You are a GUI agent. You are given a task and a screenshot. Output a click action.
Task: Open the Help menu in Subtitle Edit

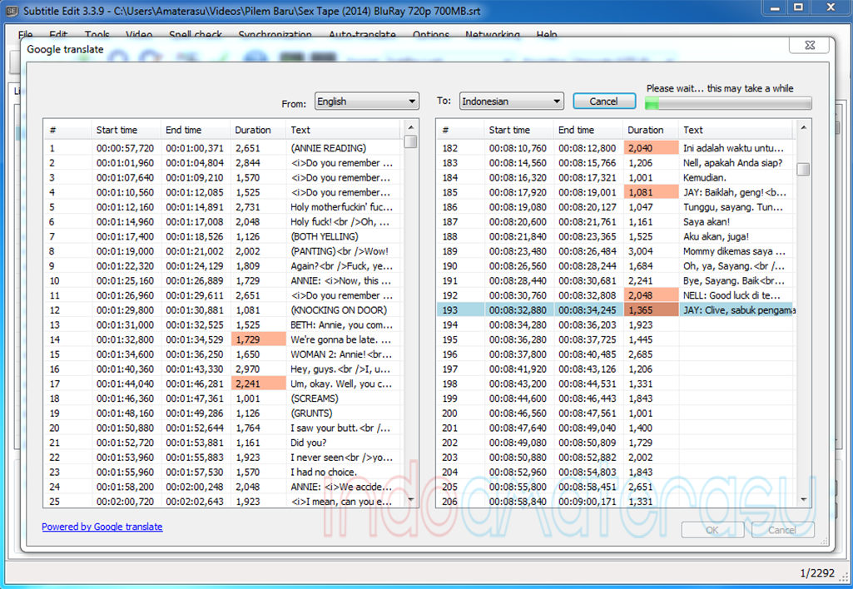coord(547,35)
